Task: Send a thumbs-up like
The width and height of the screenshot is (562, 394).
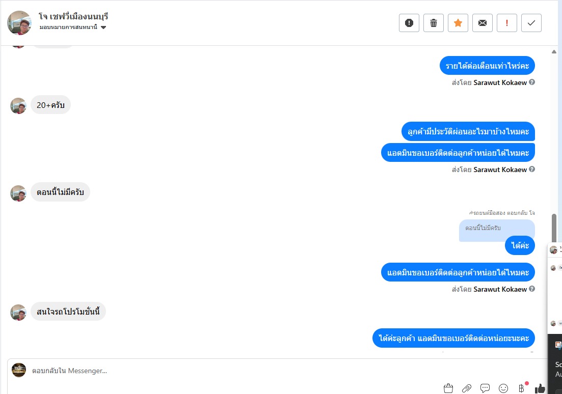Action: point(540,388)
